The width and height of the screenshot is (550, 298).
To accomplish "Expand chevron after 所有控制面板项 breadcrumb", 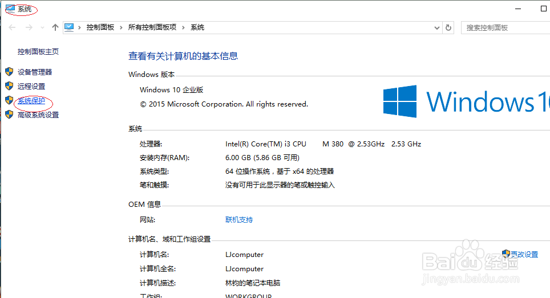I will (x=183, y=27).
